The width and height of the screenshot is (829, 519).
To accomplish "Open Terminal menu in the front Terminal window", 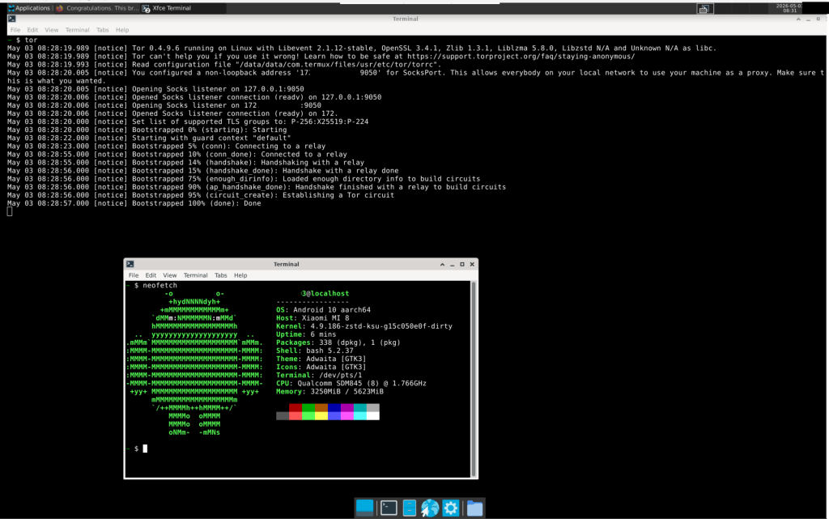I will [196, 275].
